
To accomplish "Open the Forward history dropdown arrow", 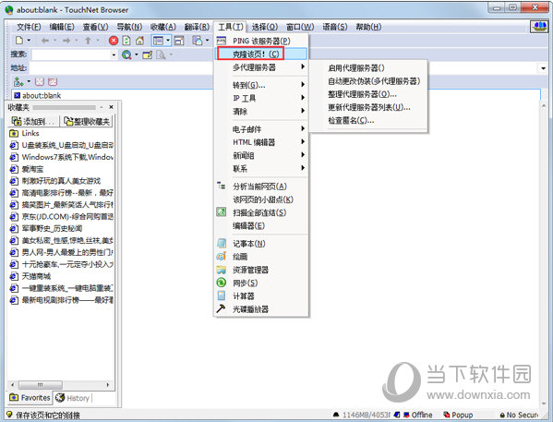I will 77,41.
